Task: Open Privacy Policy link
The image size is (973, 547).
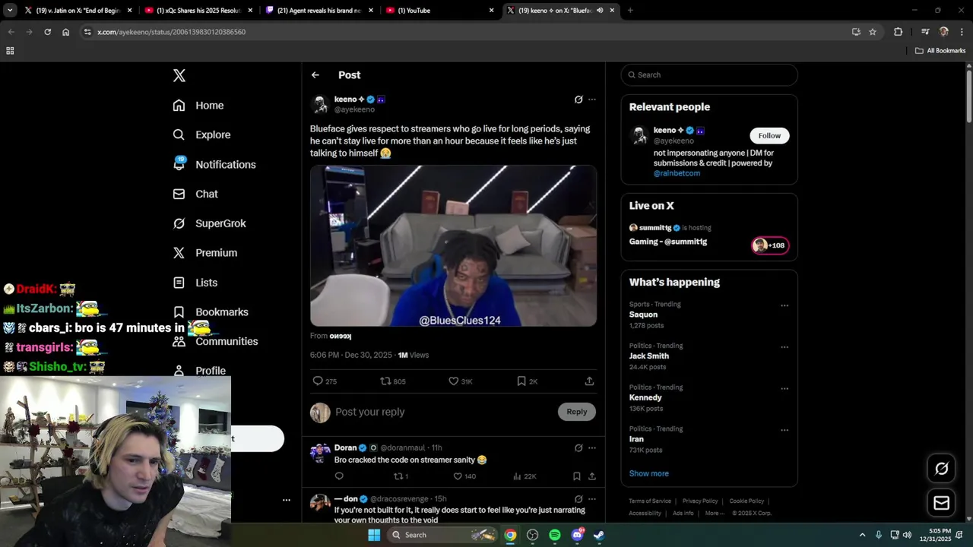Action: (700, 501)
